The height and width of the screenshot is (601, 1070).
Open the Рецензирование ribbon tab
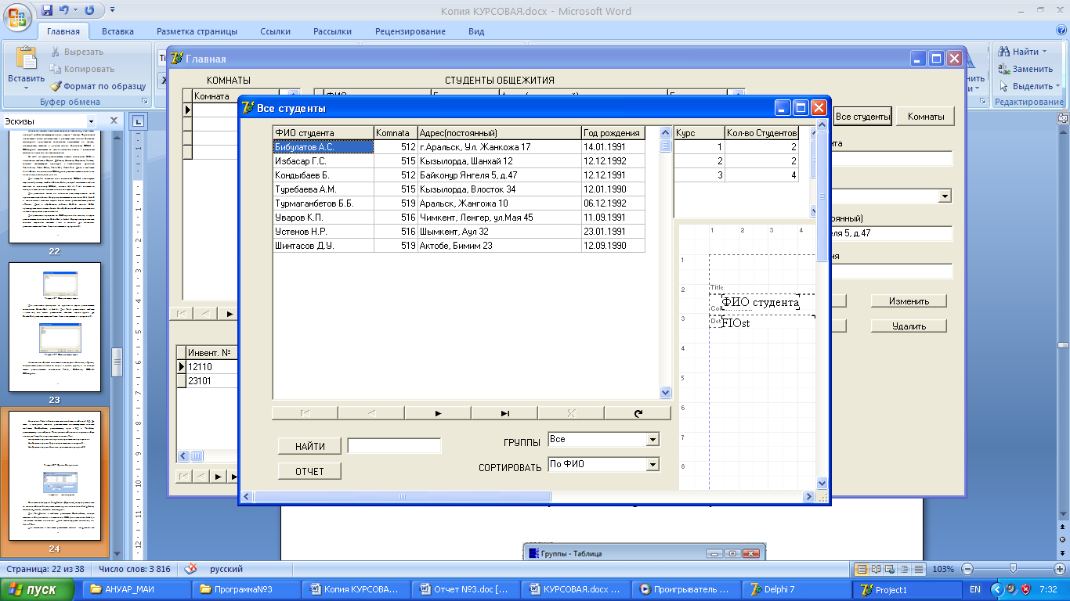[x=410, y=31]
